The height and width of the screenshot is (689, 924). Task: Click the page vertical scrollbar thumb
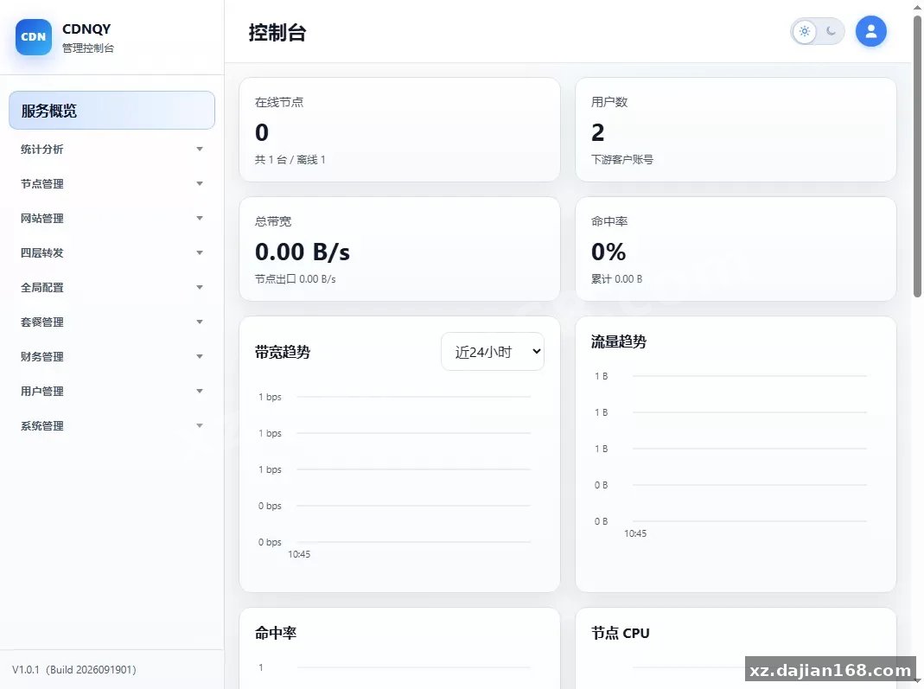coord(918,156)
